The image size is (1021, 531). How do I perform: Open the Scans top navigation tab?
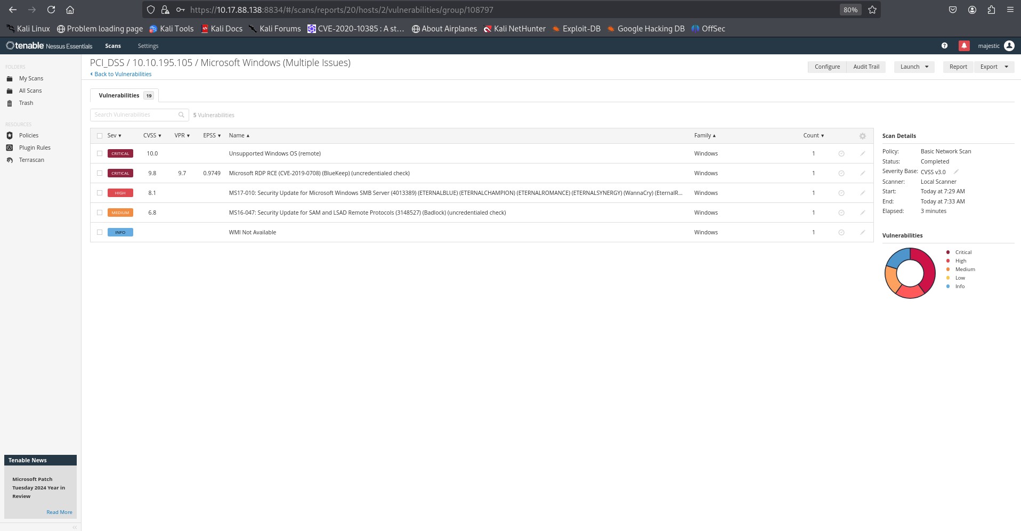[x=113, y=46]
